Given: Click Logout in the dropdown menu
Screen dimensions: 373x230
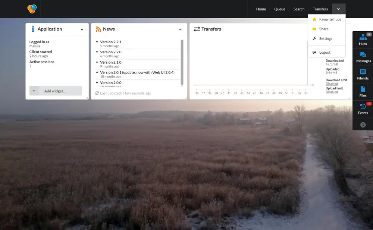Looking at the screenshot, I should point(325,53).
